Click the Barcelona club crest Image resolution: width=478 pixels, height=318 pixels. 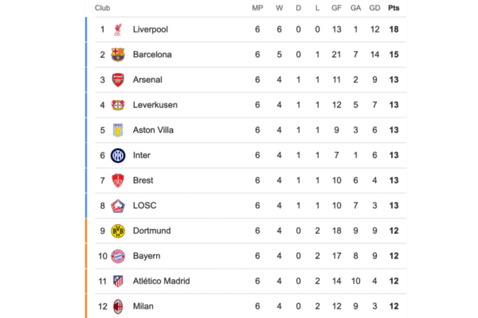118,55
